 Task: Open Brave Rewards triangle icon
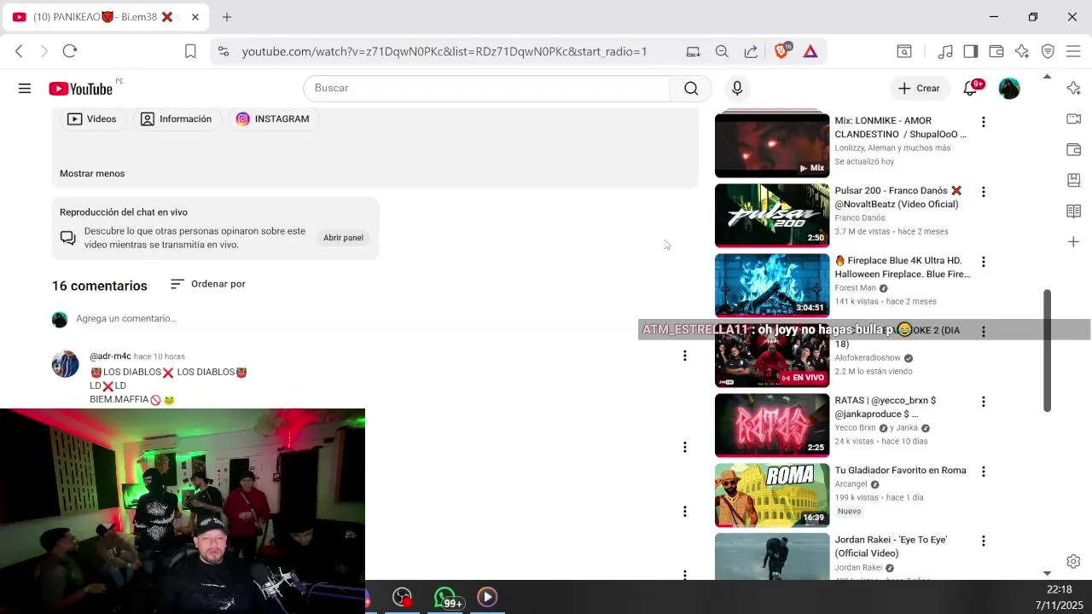point(810,51)
